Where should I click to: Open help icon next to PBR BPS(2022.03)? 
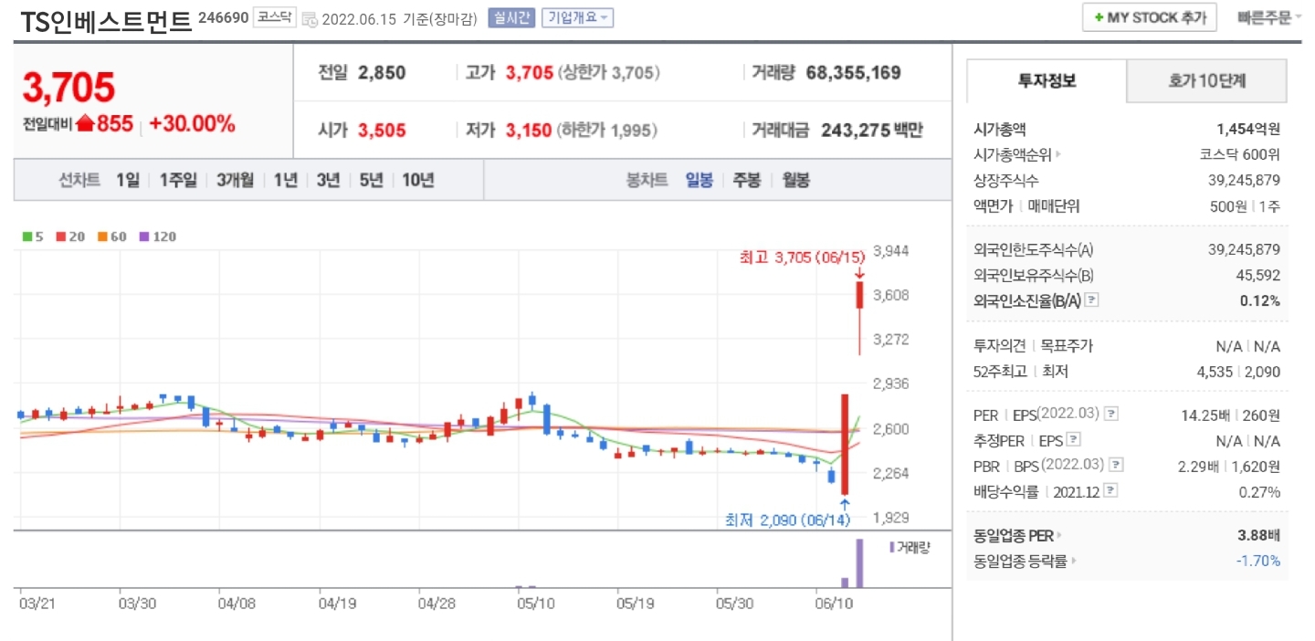point(1117,465)
